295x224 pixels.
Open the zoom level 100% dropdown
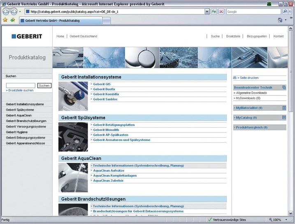287,220
